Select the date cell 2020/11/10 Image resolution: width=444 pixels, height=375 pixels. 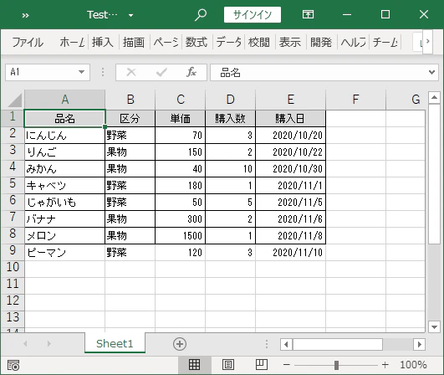[290, 252]
